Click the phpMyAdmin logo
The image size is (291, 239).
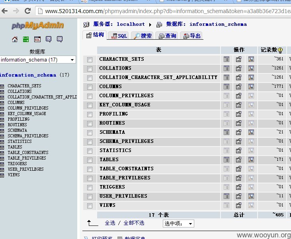[x=38, y=25]
